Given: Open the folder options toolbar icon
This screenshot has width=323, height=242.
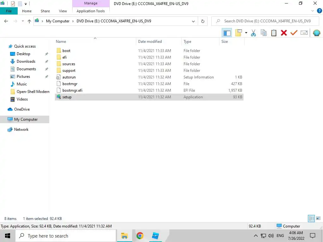Looking at the screenshot, I should pyautogui.click(x=238, y=33).
